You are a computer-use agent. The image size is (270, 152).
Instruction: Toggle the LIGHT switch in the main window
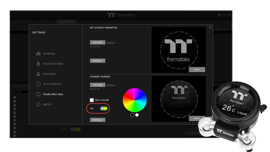(x=75, y=129)
